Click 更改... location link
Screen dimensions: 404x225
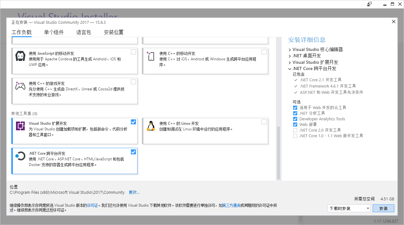coord(134,192)
